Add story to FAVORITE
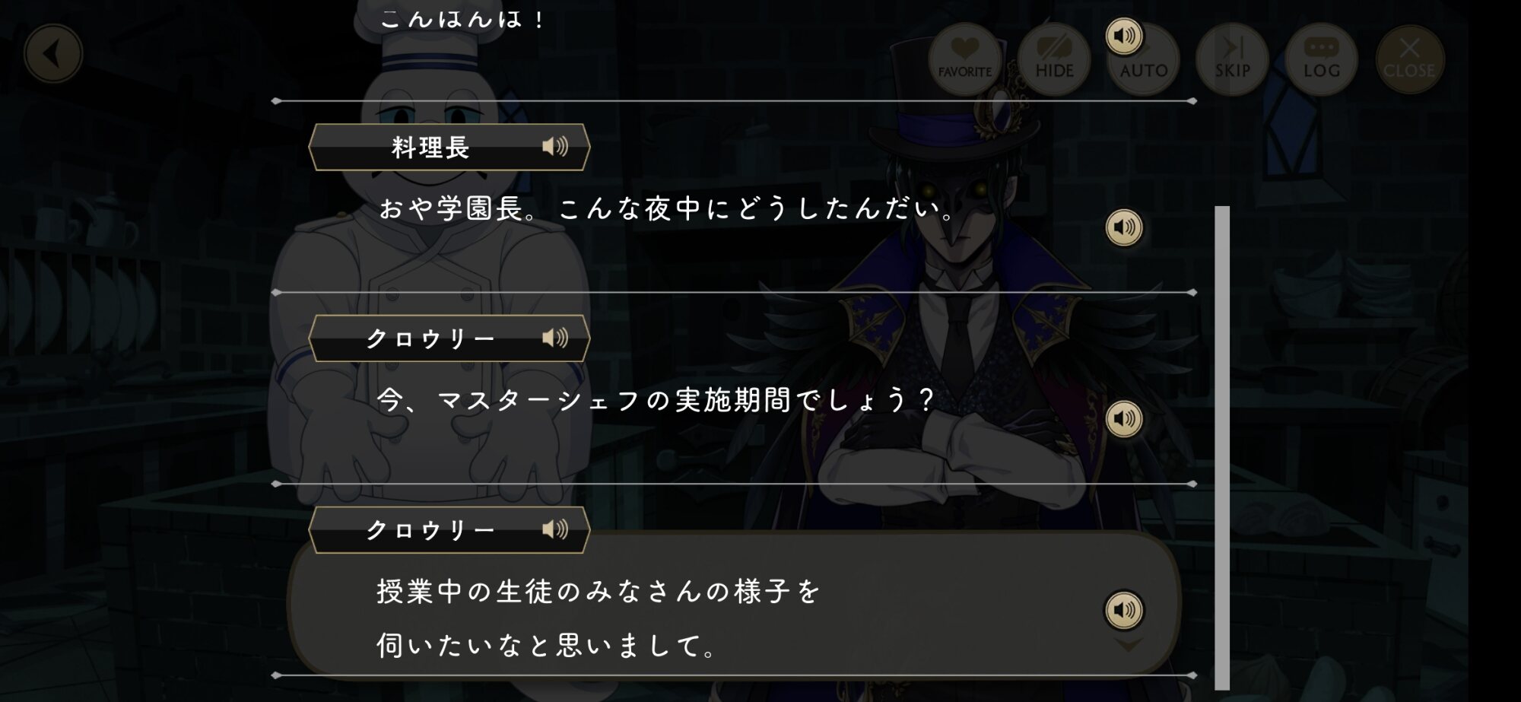Image resolution: width=1521 pixels, height=702 pixels. tap(965, 59)
